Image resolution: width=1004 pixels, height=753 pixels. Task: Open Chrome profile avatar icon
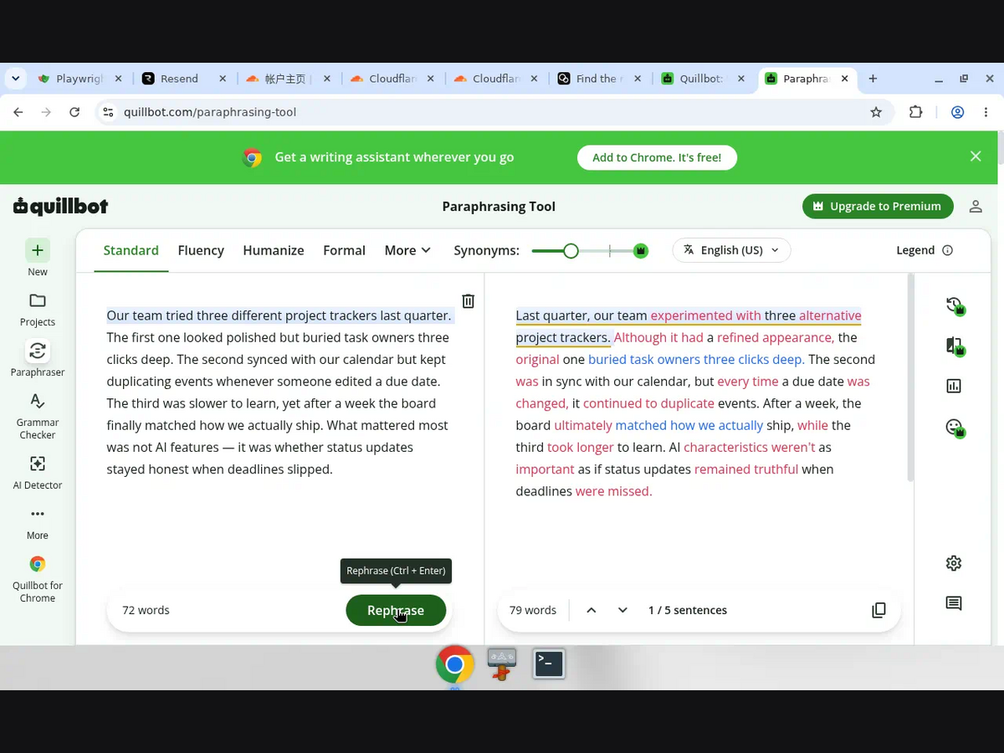(958, 112)
